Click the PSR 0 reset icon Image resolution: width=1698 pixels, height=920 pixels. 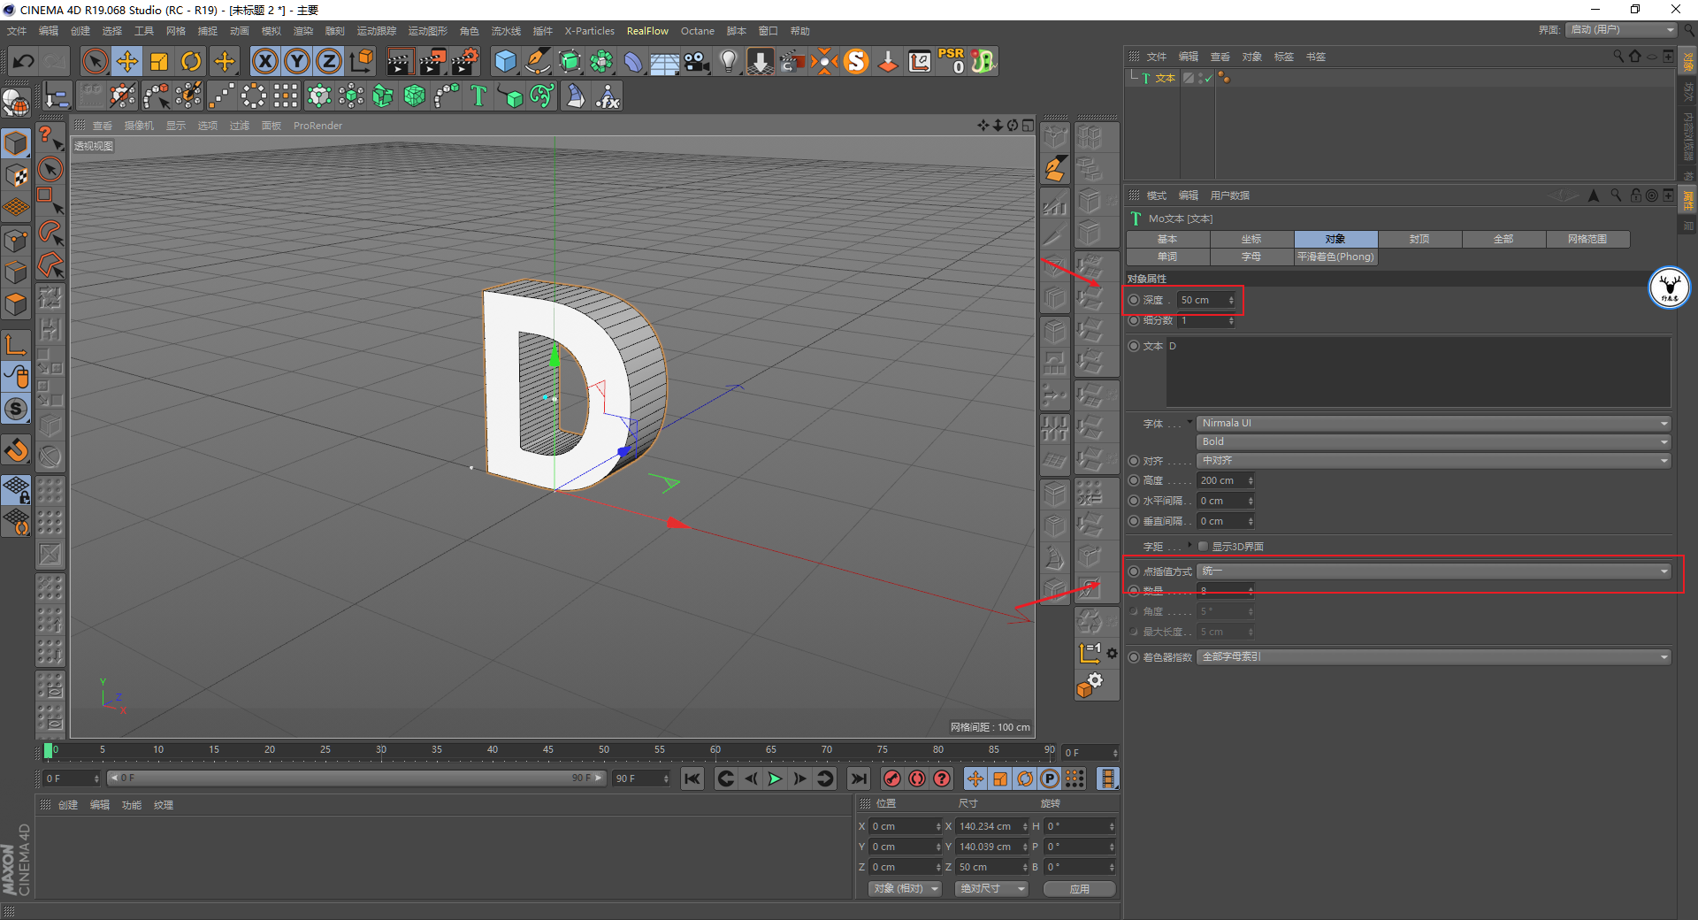952,61
